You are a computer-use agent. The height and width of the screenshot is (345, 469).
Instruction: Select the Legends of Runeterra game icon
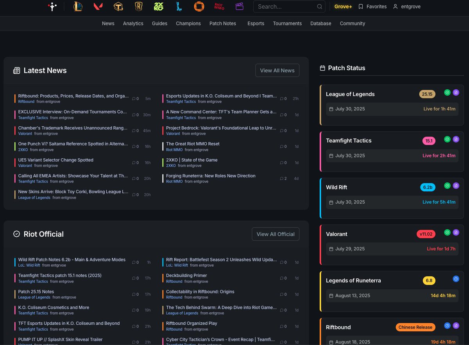pos(139,7)
